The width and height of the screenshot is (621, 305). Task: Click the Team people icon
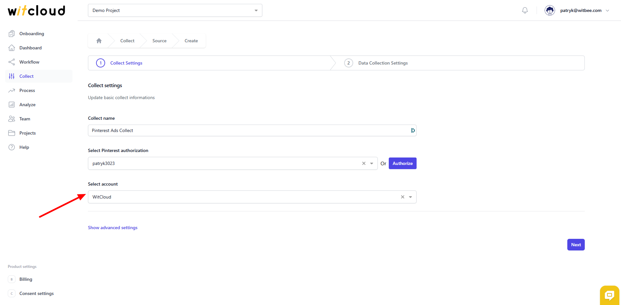pos(12,119)
